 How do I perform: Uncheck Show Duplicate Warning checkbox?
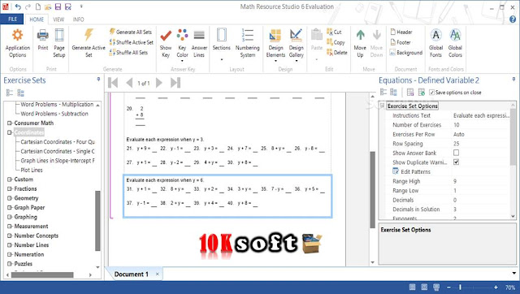tap(457, 162)
